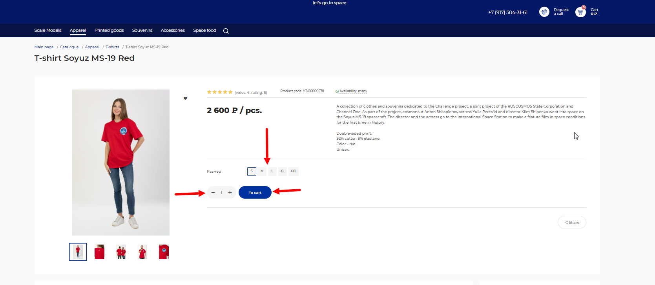Add product to favorites with heart icon

[x=185, y=98]
